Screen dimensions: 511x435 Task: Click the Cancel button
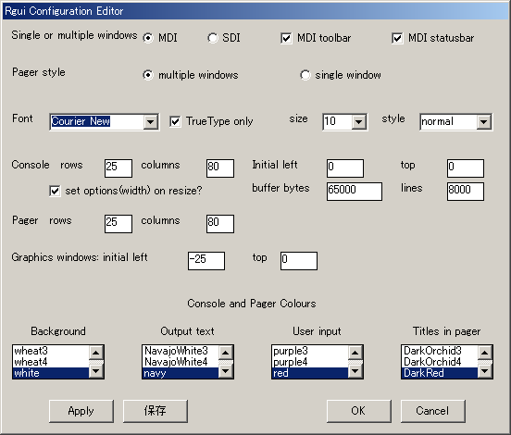[433, 411]
